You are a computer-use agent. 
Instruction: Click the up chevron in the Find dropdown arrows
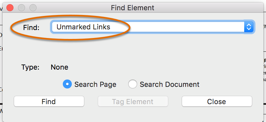click(x=249, y=25)
